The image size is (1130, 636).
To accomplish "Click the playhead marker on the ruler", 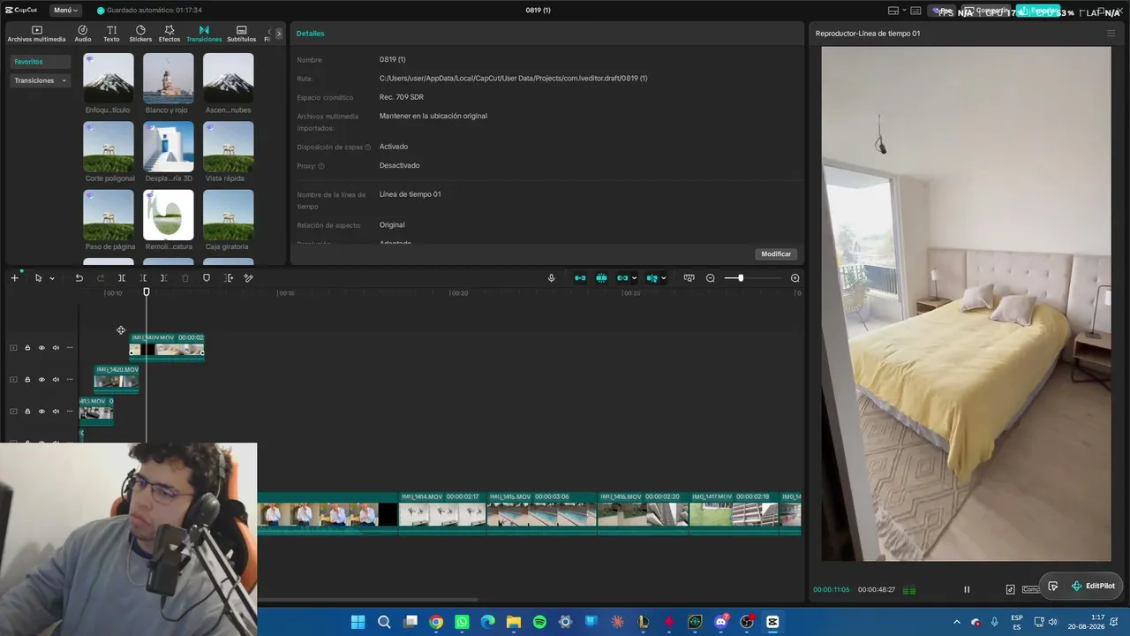I will (x=147, y=292).
